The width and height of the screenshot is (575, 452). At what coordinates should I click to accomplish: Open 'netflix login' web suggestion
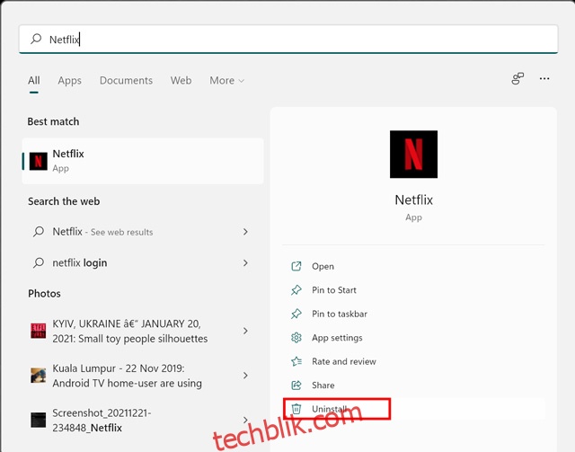tap(143, 263)
